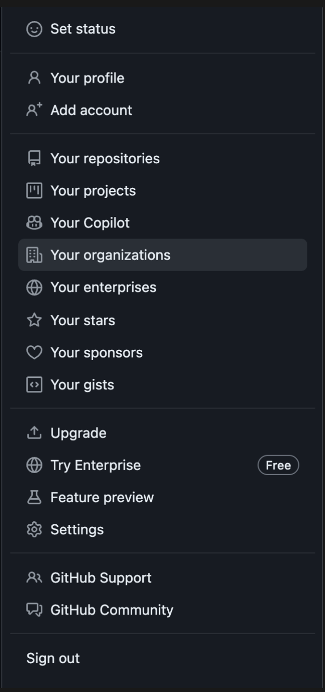Click the project board icon
Viewport: 325px width, 692px height.
[34, 191]
